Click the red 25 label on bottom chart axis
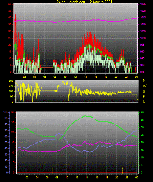153x182 pixels. point(13,122)
